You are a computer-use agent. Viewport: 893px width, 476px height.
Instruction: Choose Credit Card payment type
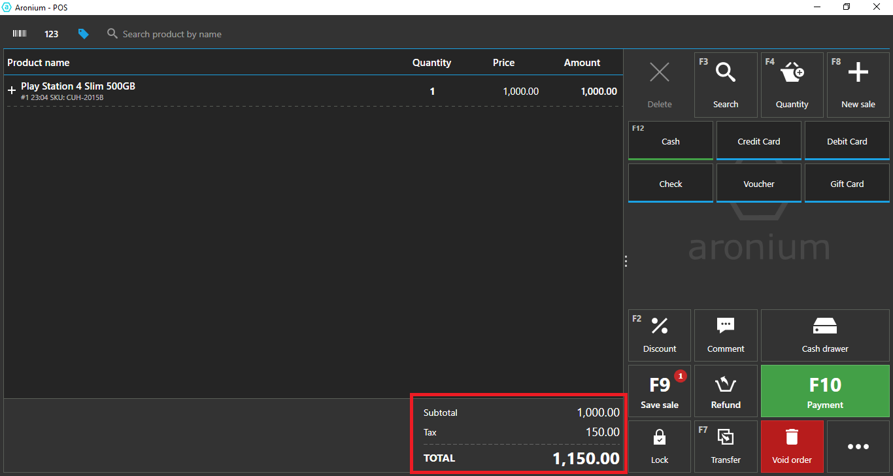tap(758, 141)
